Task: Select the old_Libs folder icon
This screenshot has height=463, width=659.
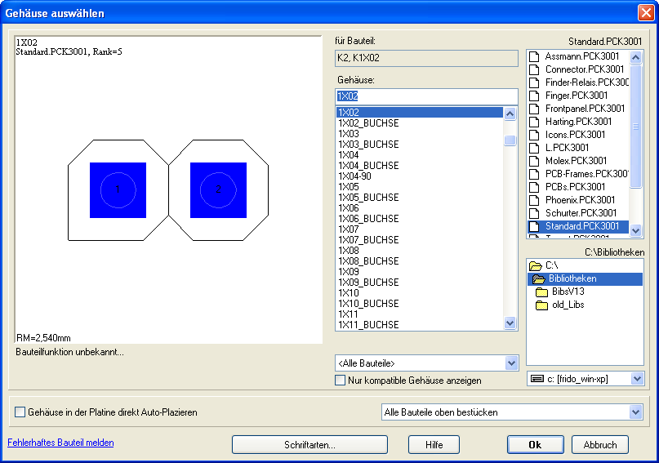Action: [x=541, y=305]
